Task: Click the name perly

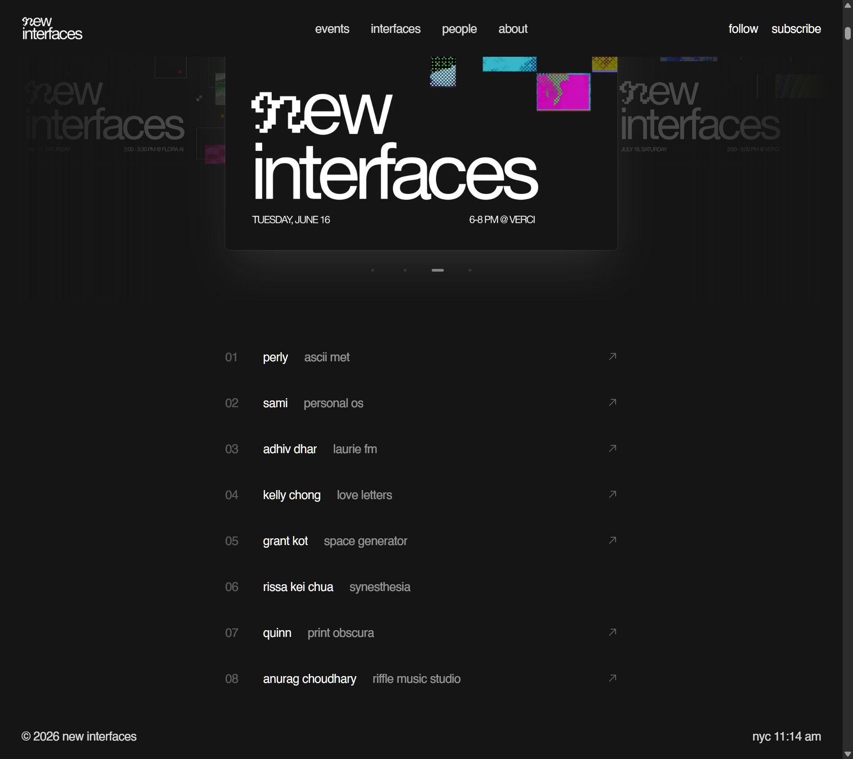Action: tap(275, 358)
